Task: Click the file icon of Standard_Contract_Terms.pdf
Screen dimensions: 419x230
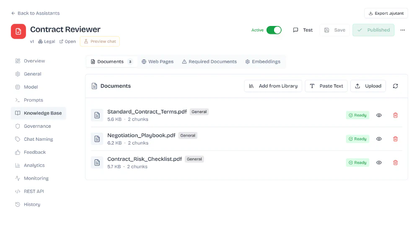Action: click(x=97, y=115)
